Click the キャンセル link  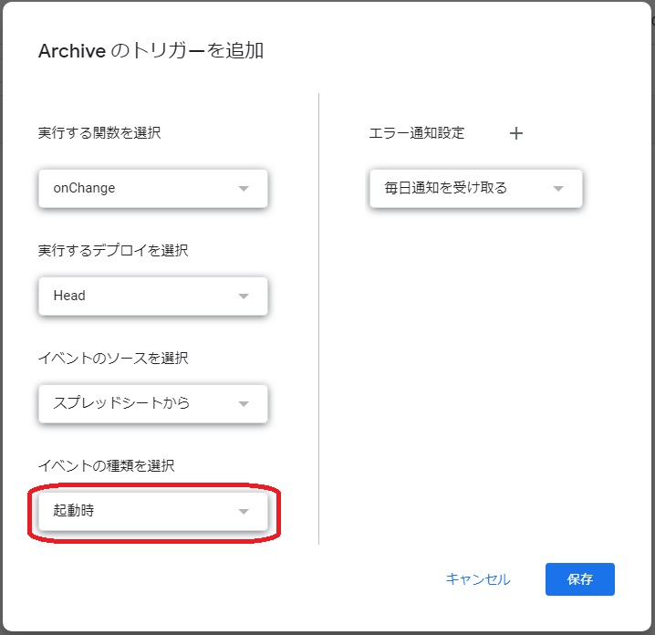pyautogui.click(x=478, y=579)
